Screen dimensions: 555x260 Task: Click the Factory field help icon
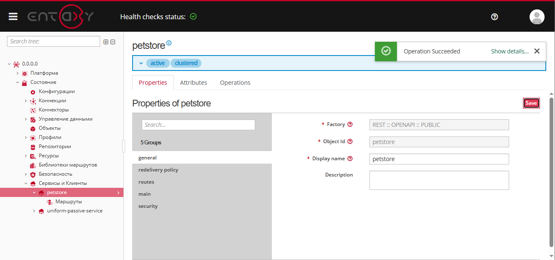point(350,124)
